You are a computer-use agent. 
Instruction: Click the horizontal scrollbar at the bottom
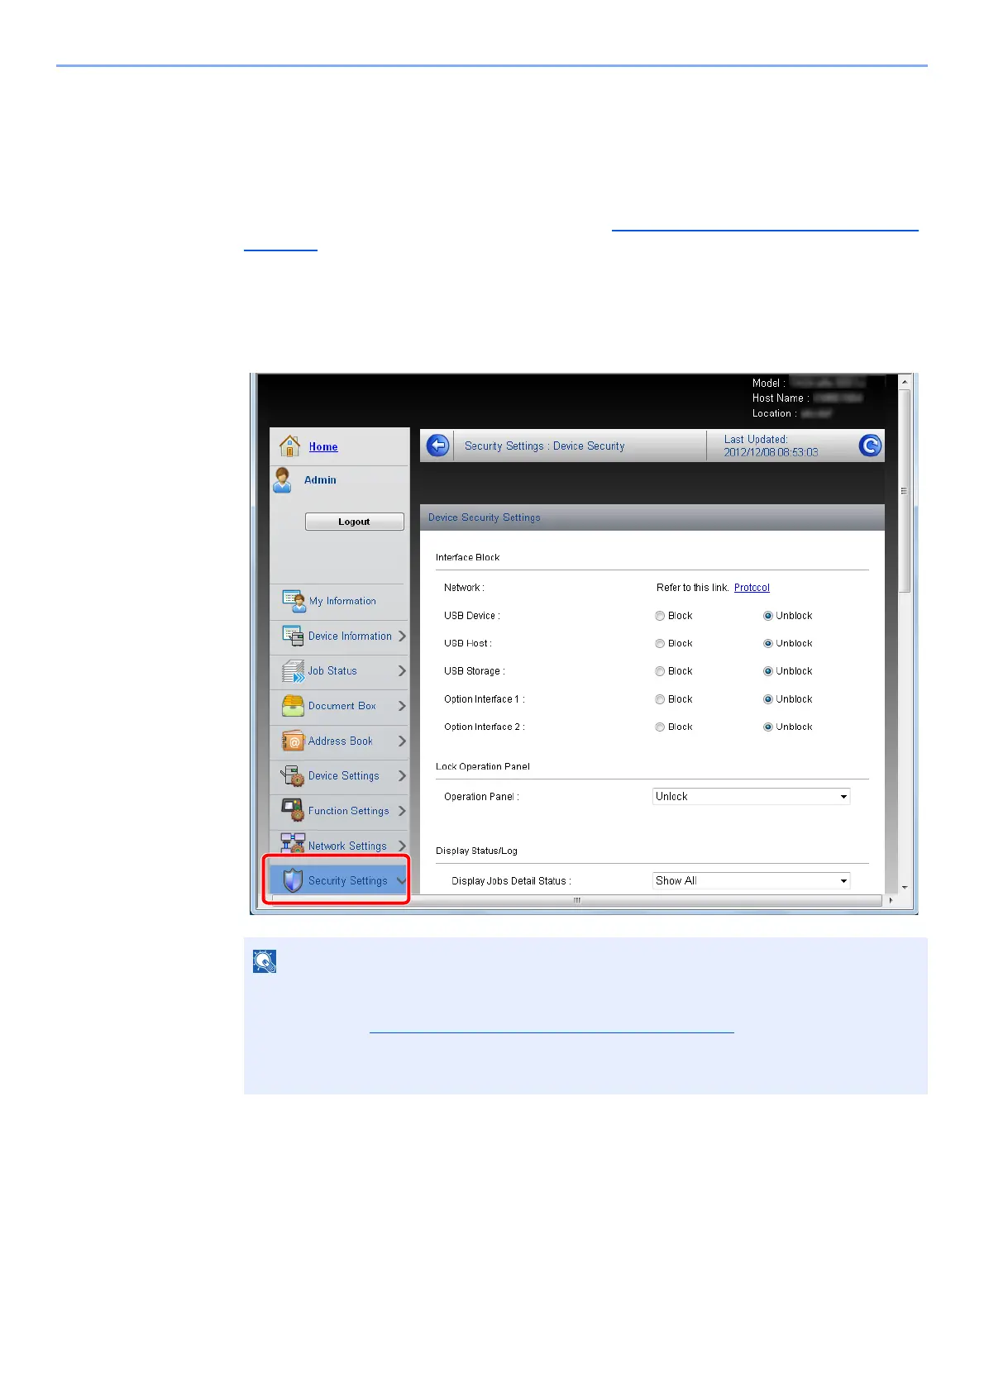(576, 901)
